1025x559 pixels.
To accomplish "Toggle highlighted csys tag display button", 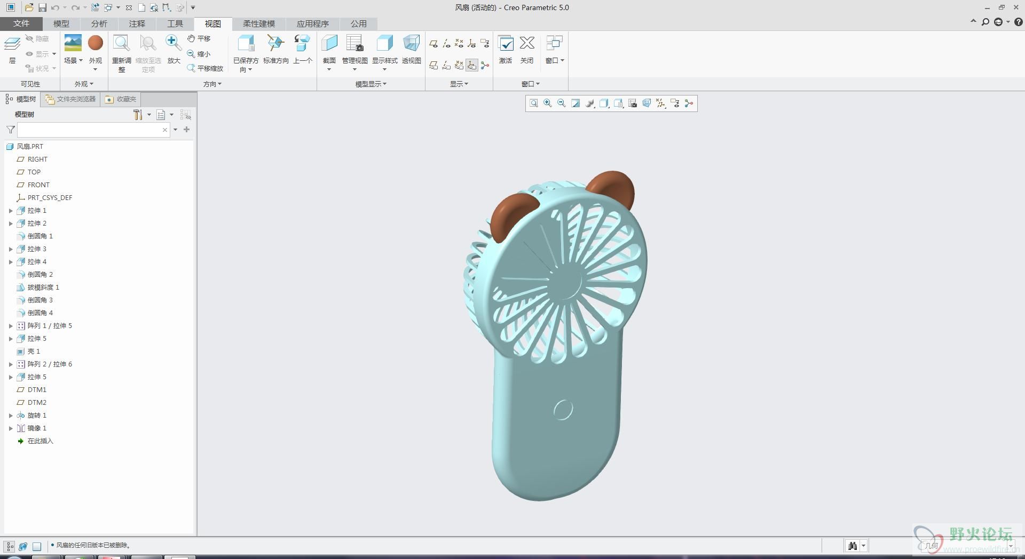I will (x=472, y=65).
